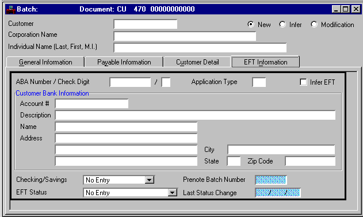
Task: Click the Application Type input field
Action: pos(259,82)
